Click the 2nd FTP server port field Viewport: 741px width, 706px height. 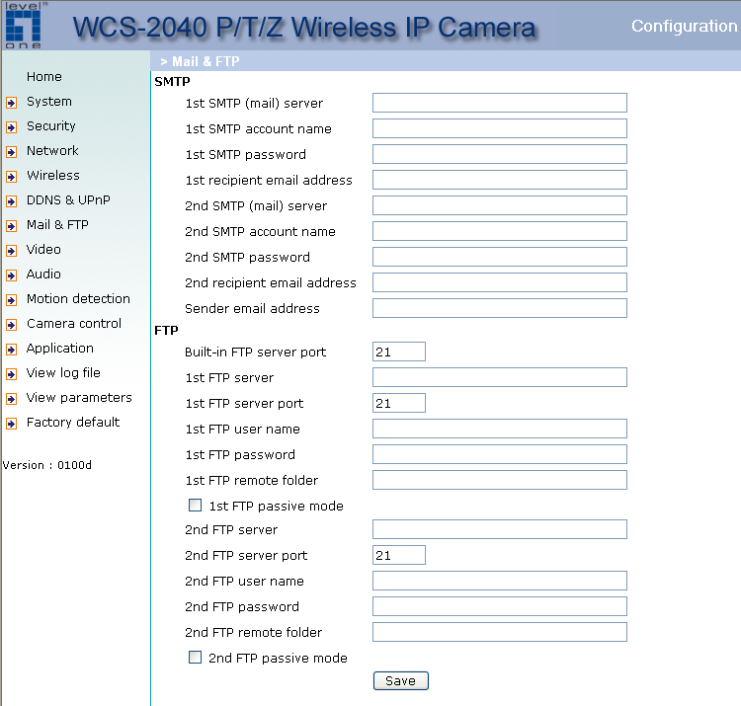(399, 555)
